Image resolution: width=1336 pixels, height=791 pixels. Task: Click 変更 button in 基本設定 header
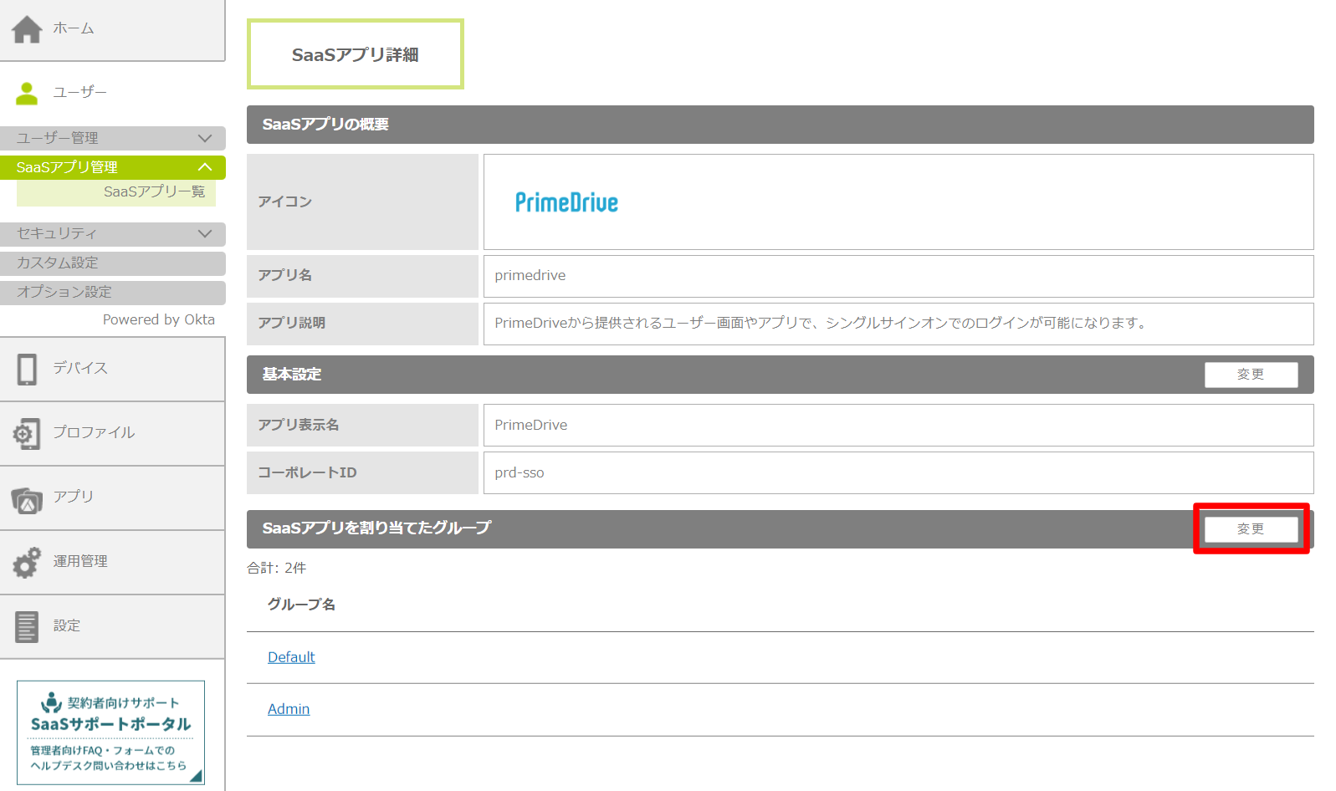[1251, 375]
